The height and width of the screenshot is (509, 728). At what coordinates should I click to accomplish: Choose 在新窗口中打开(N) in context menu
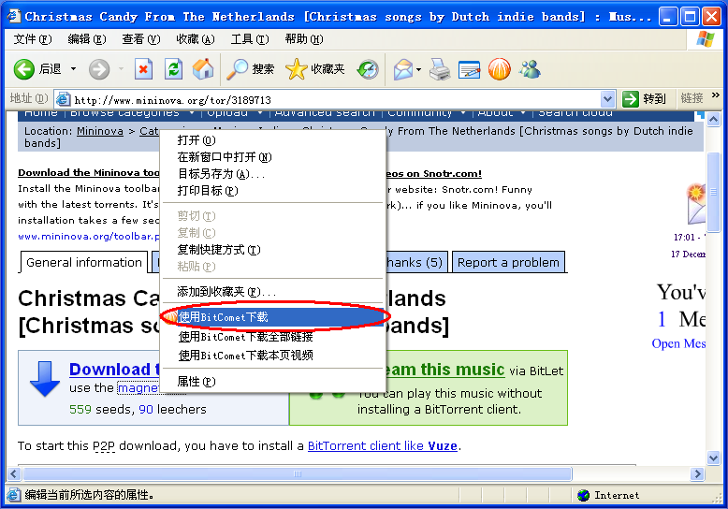click(272, 157)
